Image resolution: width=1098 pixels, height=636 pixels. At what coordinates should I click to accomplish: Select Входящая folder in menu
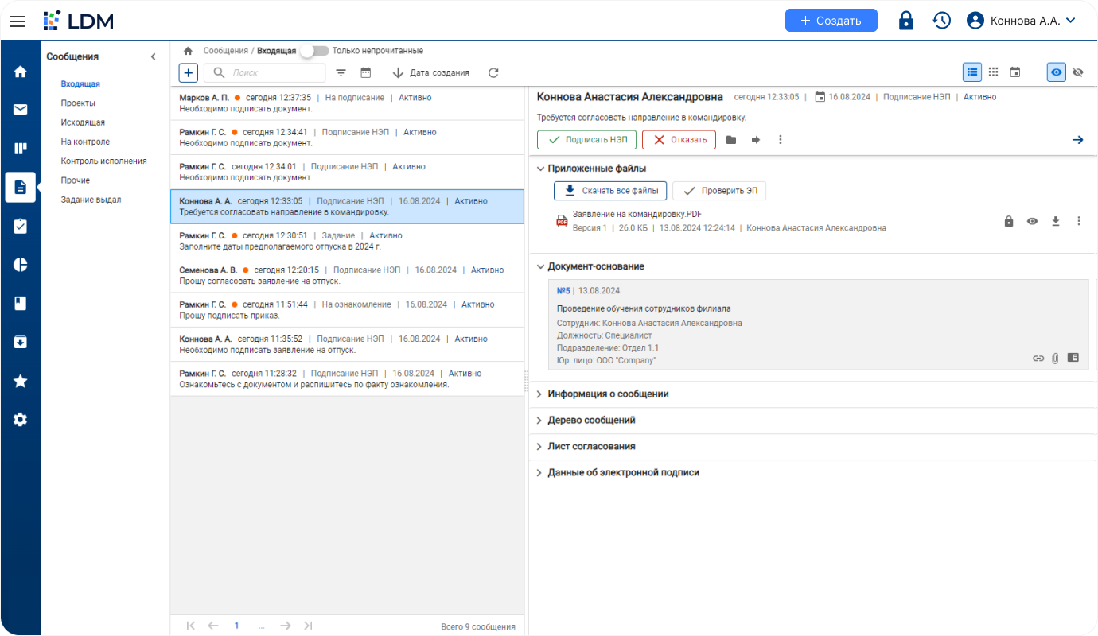[x=80, y=83]
